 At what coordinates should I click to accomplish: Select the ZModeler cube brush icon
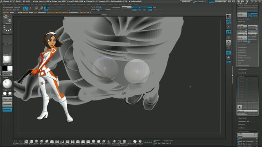point(124,142)
